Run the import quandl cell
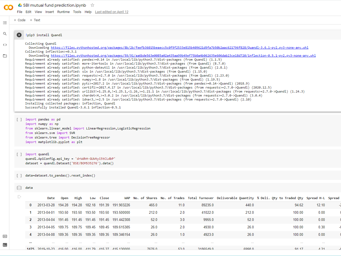The width and height of the screenshot is (341, 256). click(x=19, y=154)
